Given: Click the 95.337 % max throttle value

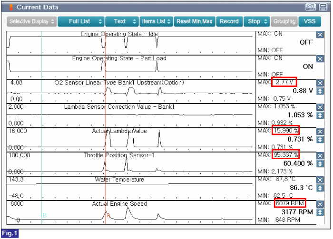Looking at the screenshot, I should [x=285, y=155].
